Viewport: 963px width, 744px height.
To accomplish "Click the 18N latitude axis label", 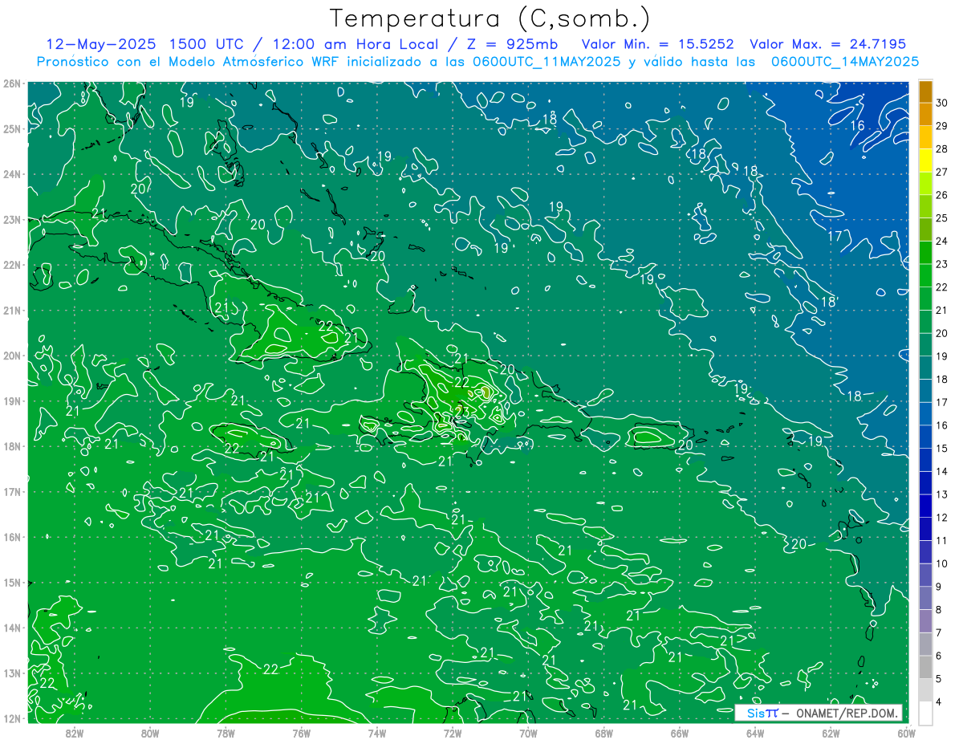I will (12, 446).
